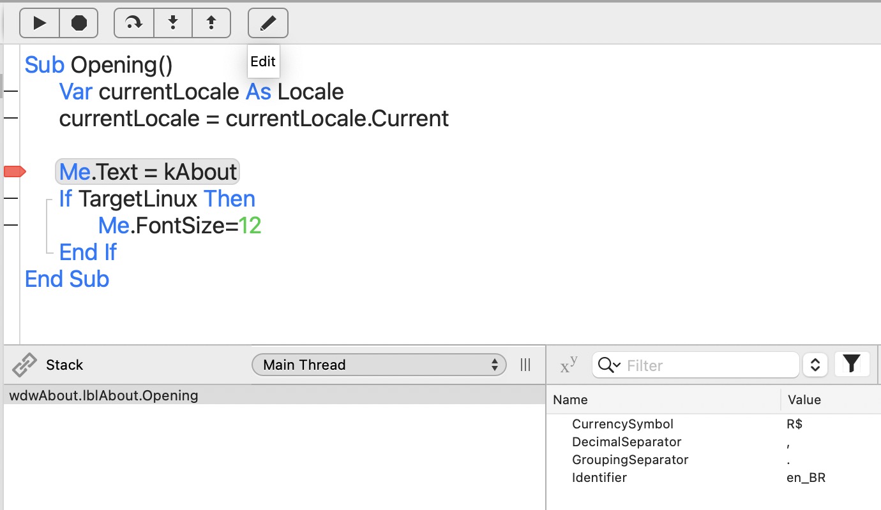Remove the breakpoint on Me.Text line
Image resolution: width=881 pixels, height=510 pixels.
click(14, 171)
